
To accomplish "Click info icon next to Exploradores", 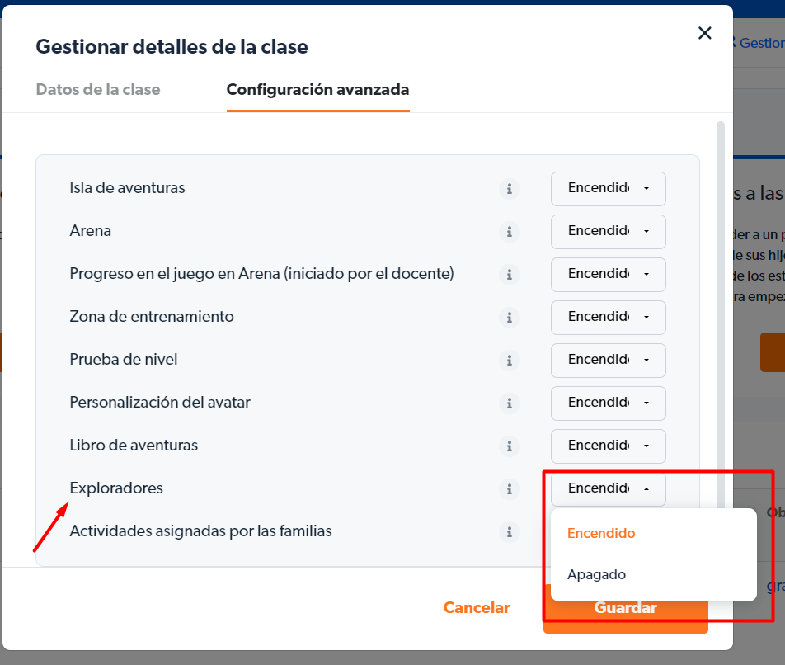I will (x=510, y=489).
